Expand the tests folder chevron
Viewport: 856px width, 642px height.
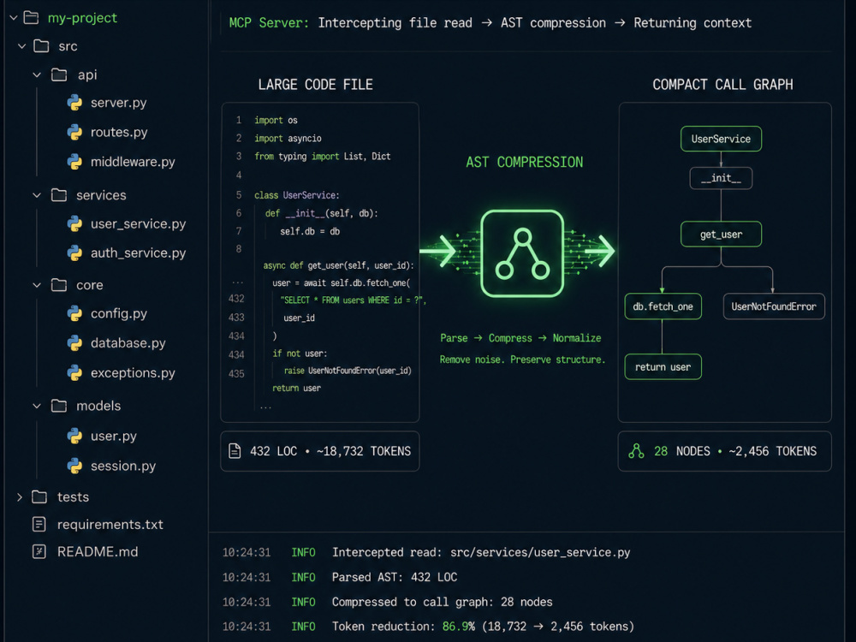pos(20,496)
